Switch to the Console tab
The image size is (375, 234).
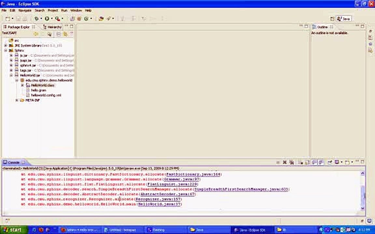point(14,162)
